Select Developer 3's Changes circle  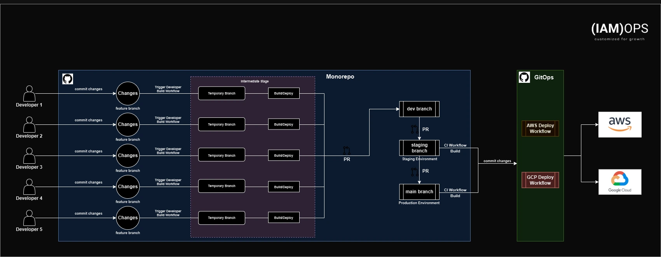tap(128, 156)
